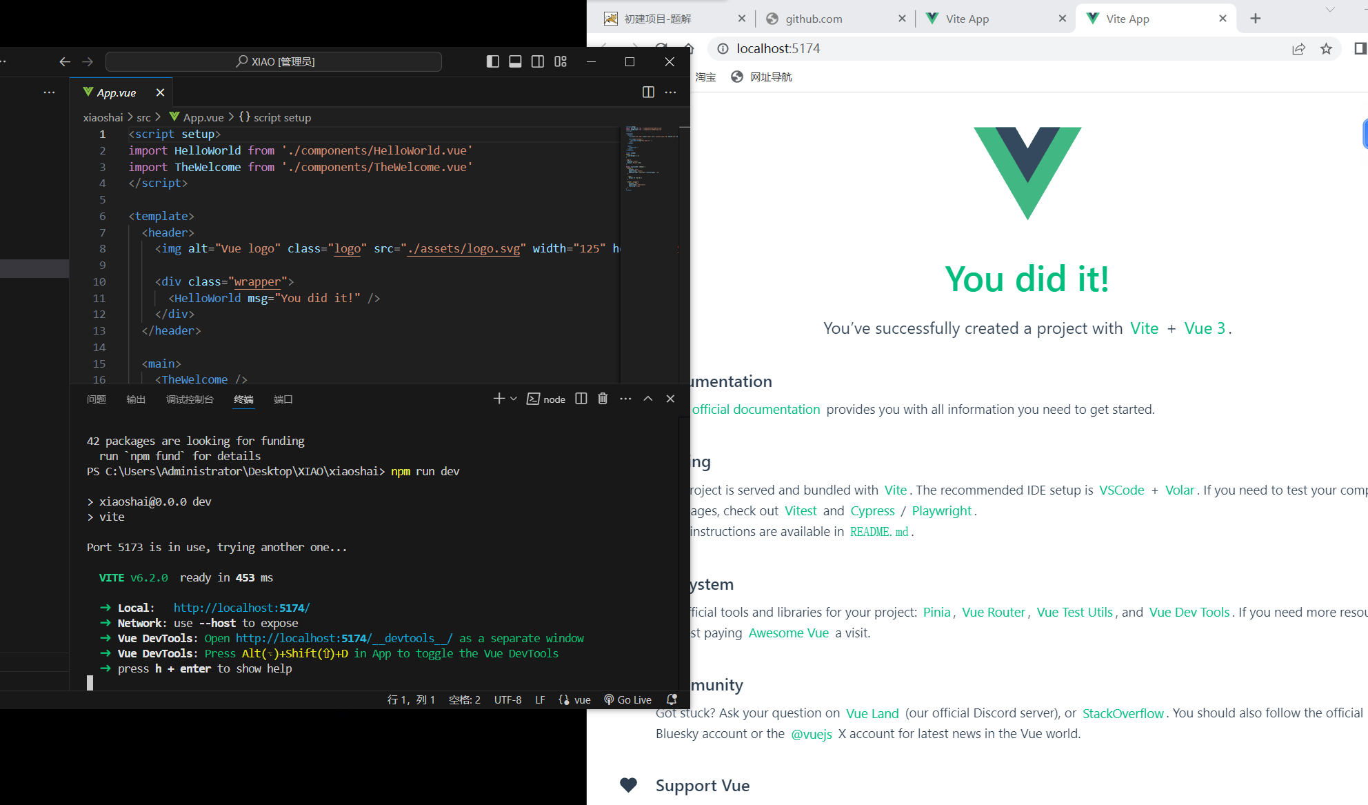
Task: Open sidebar more actions ellipsis
Action: pyautogui.click(x=49, y=92)
